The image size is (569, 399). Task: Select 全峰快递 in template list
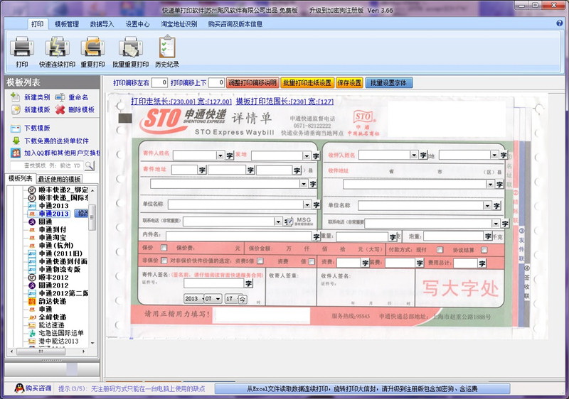52,317
